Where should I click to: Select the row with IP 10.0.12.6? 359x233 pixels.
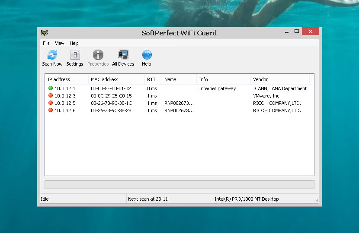tap(179, 110)
